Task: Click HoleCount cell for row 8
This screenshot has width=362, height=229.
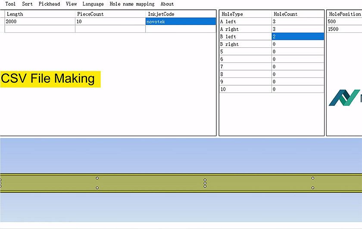Action: [x=298, y=74]
